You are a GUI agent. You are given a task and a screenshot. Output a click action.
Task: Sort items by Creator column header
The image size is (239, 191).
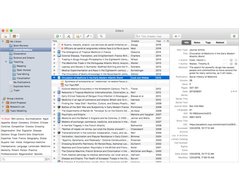point(143,41)
